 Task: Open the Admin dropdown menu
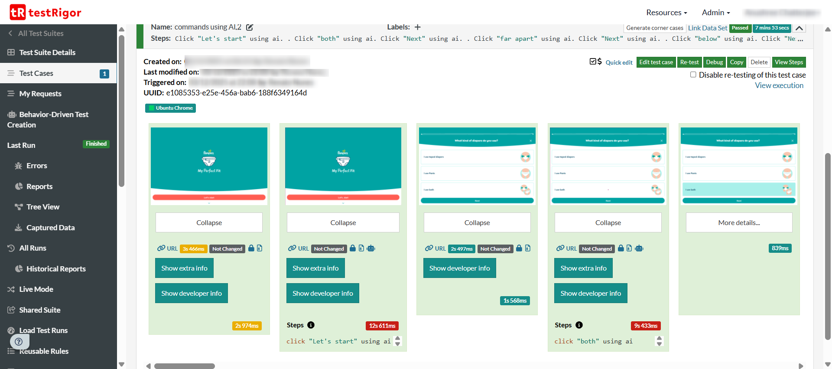pyautogui.click(x=716, y=13)
